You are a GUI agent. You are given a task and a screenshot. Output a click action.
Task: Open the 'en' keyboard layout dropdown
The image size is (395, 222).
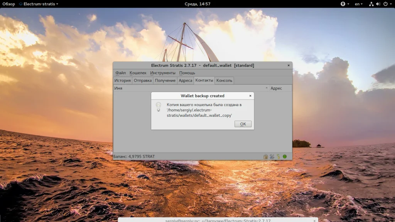click(359, 4)
